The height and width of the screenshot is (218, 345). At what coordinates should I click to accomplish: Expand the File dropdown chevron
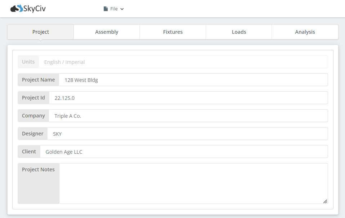[122, 9]
